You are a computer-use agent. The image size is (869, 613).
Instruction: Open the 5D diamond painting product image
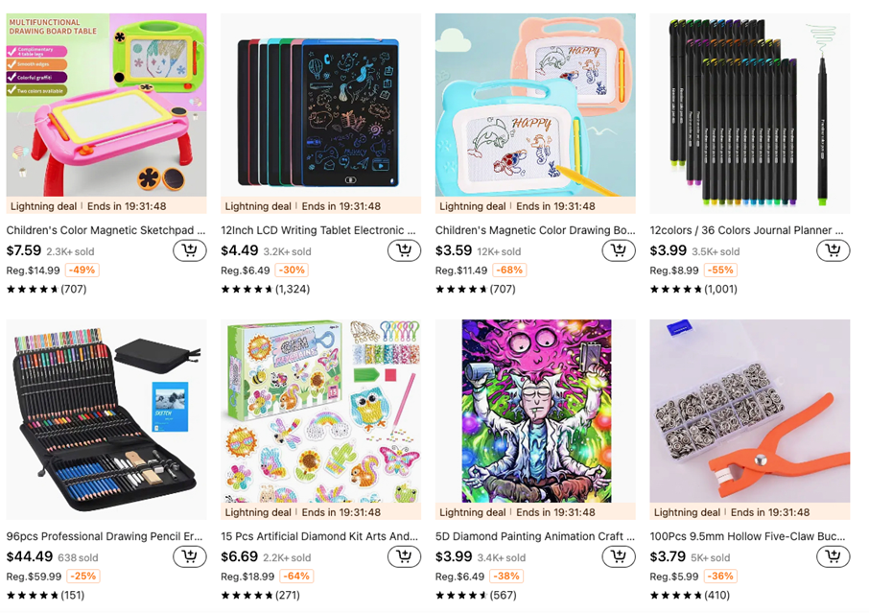pos(535,412)
